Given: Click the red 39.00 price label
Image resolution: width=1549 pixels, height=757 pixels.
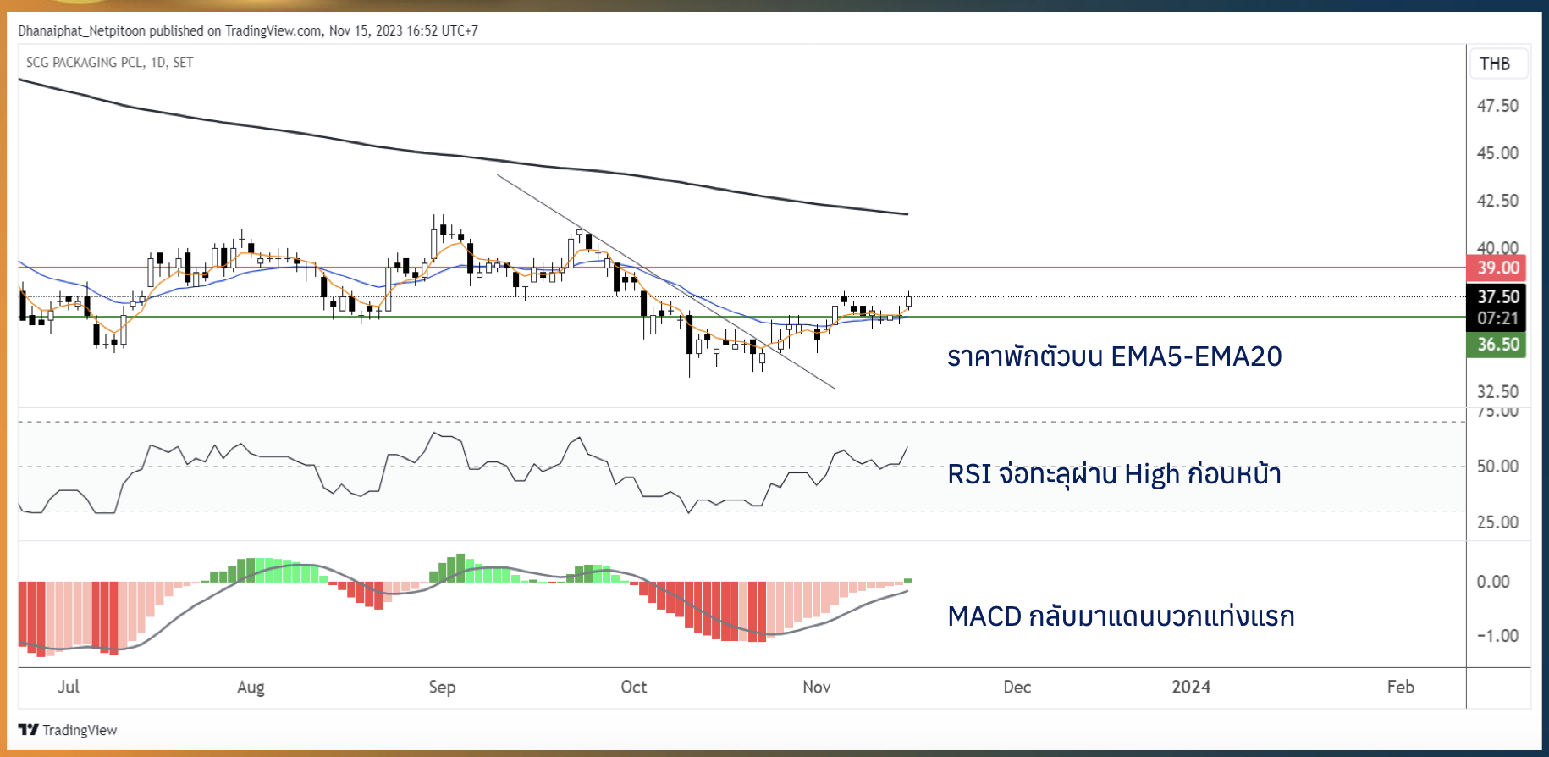Looking at the screenshot, I should pos(1497,268).
